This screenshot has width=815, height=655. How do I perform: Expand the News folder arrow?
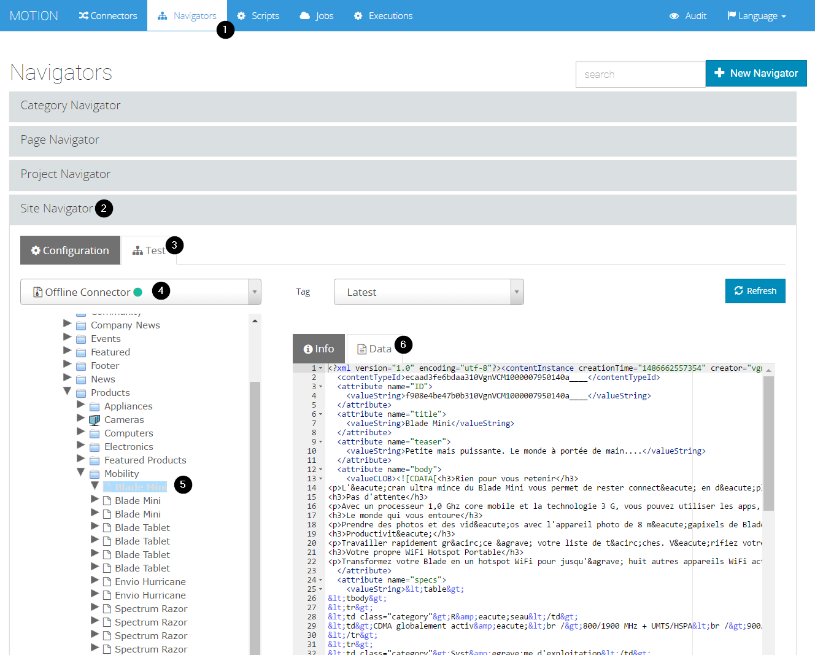[x=68, y=377]
